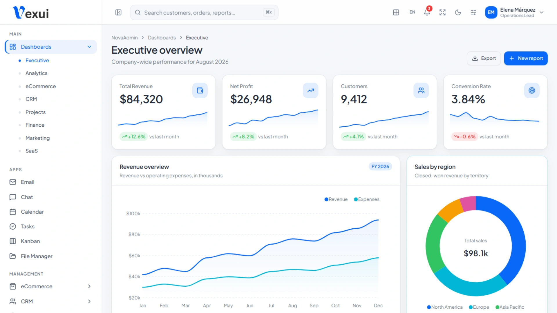Open the Kanban app in the sidebar

point(51,241)
